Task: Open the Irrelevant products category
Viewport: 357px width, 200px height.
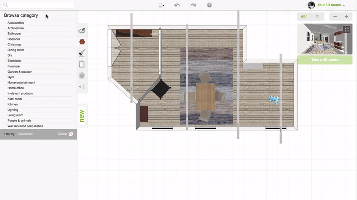Action: [x=20, y=93]
